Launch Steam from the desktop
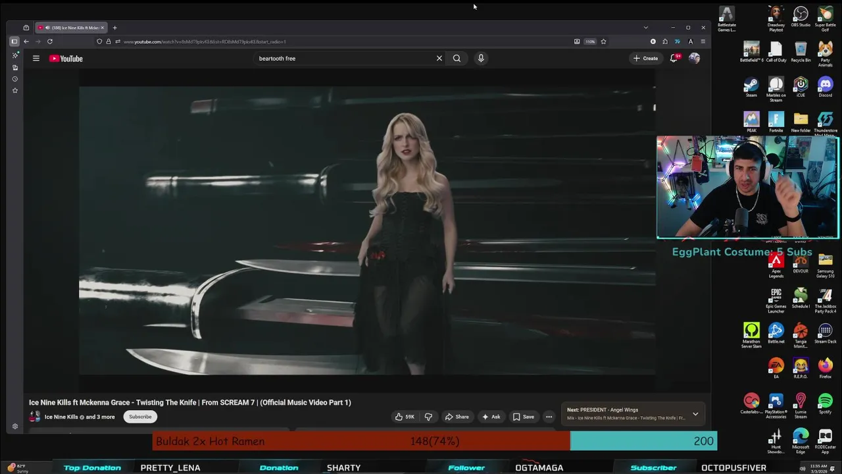The height and width of the screenshot is (474, 842). [751, 88]
